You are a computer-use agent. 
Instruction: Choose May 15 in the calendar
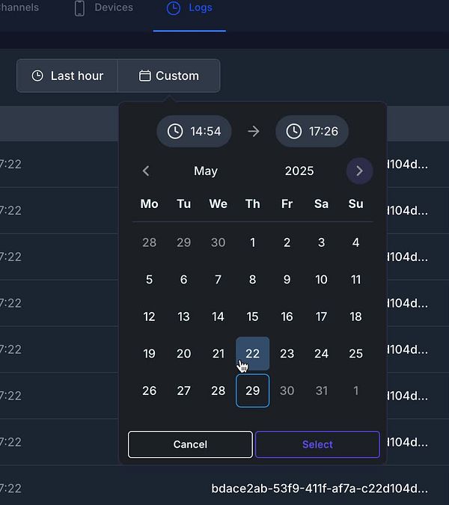(x=252, y=316)
